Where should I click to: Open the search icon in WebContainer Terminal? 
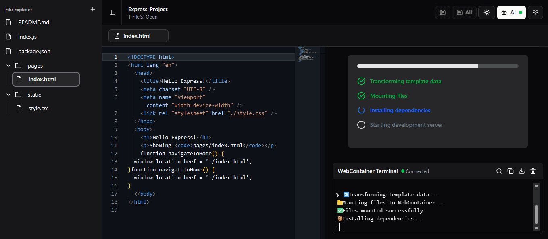point(499,171)
